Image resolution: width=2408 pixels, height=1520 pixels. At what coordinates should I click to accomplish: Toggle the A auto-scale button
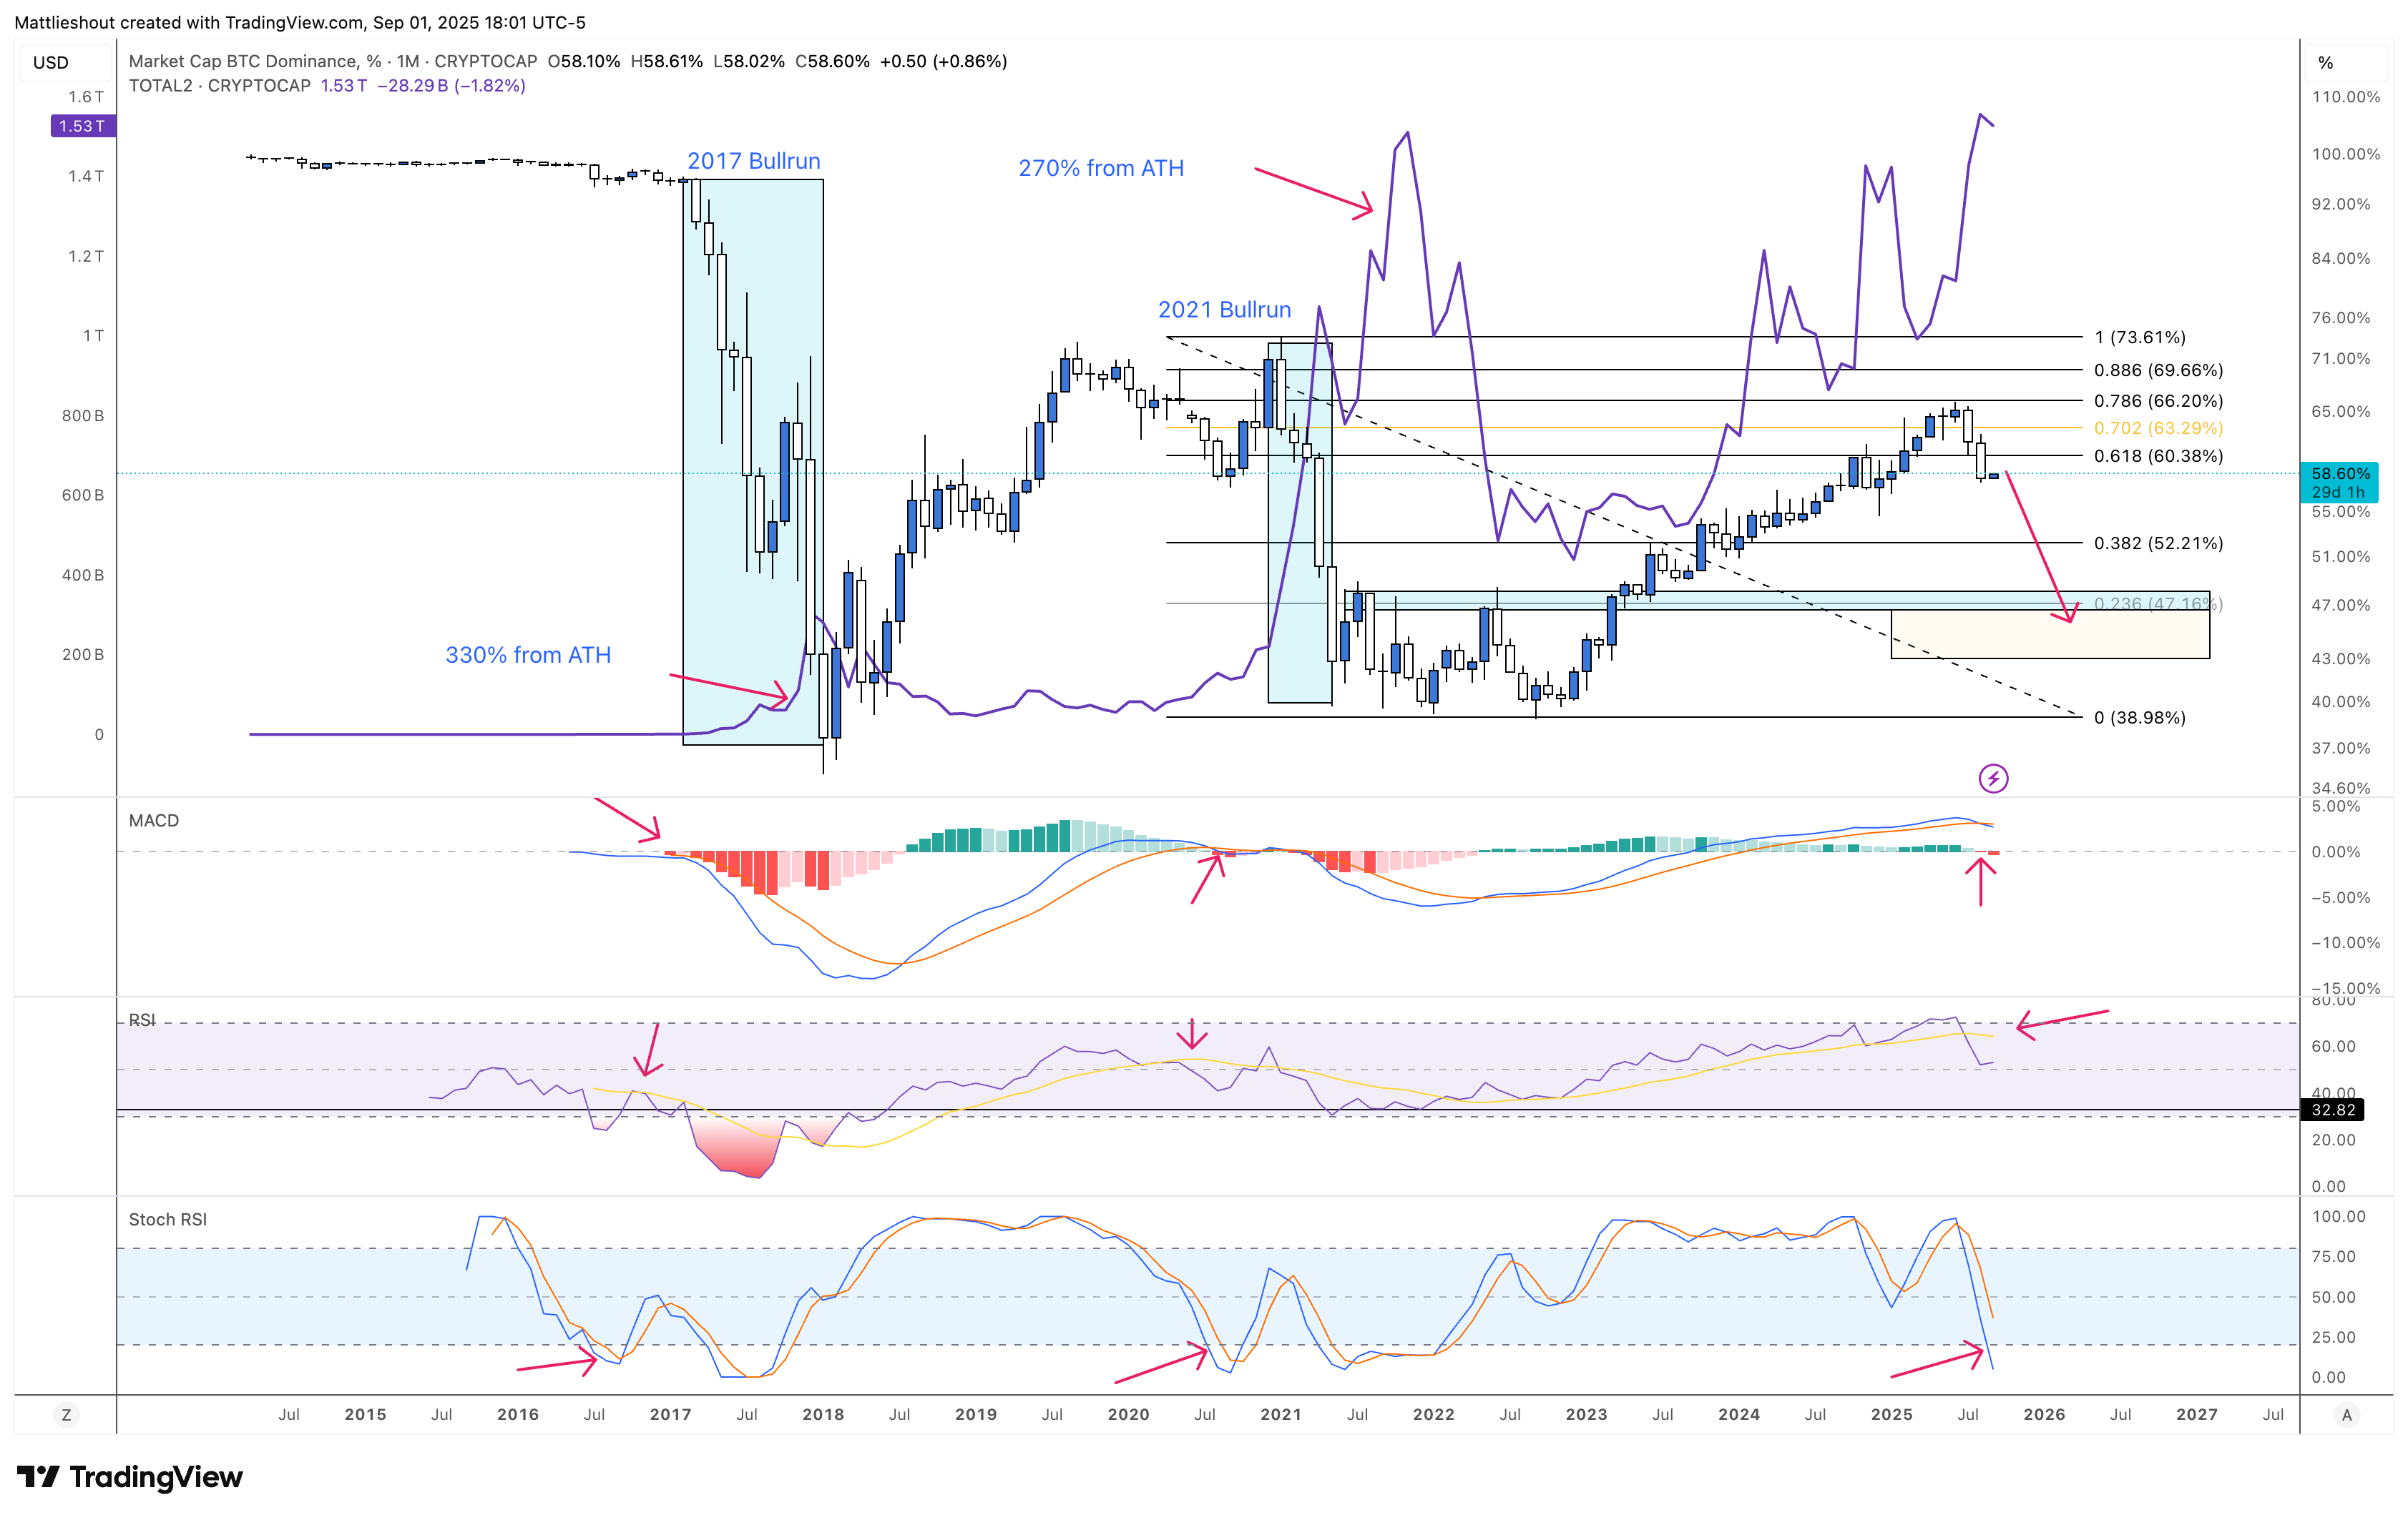(x=2346, y=1414)
